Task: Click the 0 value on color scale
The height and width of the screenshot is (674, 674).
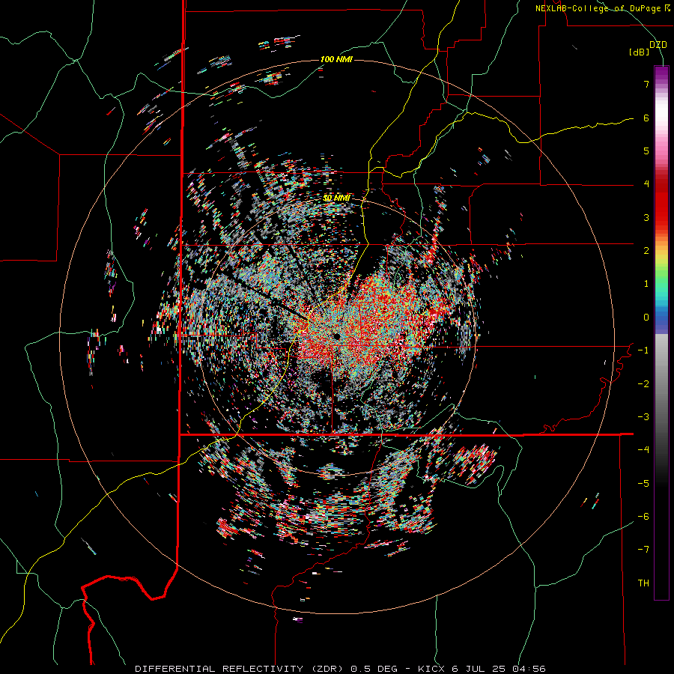Action: tap(646, 318)
